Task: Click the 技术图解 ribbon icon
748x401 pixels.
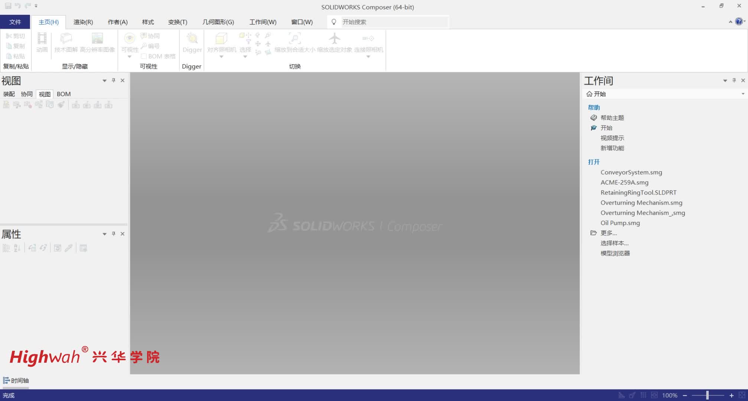Action: pyautogui.click(x=66, y=38)
